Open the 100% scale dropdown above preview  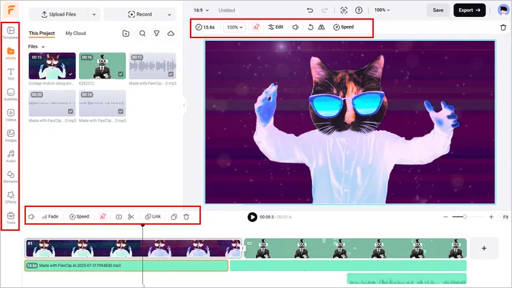[x=234, y=27]
